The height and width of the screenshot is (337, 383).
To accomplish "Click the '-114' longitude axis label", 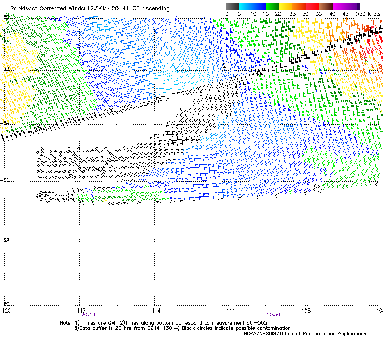I will tap(154, 311).
